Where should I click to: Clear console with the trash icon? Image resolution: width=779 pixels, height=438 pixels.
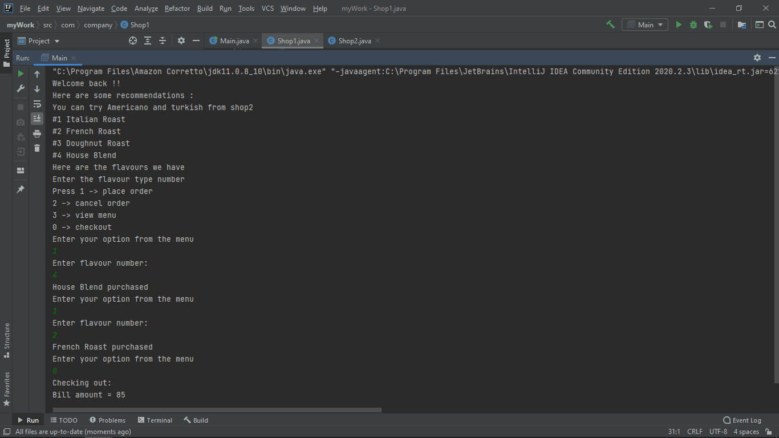37,148
